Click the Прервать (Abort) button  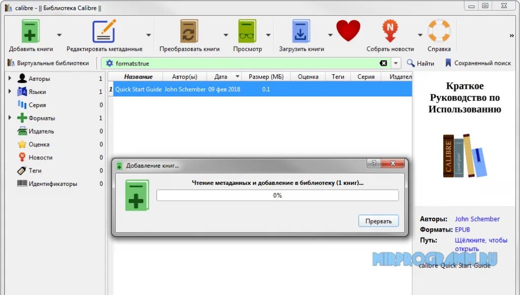click(x=378, y=221)
